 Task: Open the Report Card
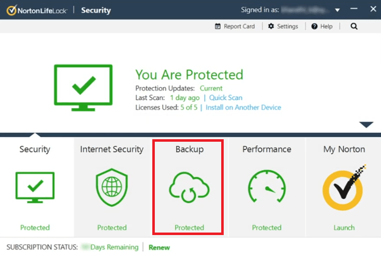pos(235,26)
